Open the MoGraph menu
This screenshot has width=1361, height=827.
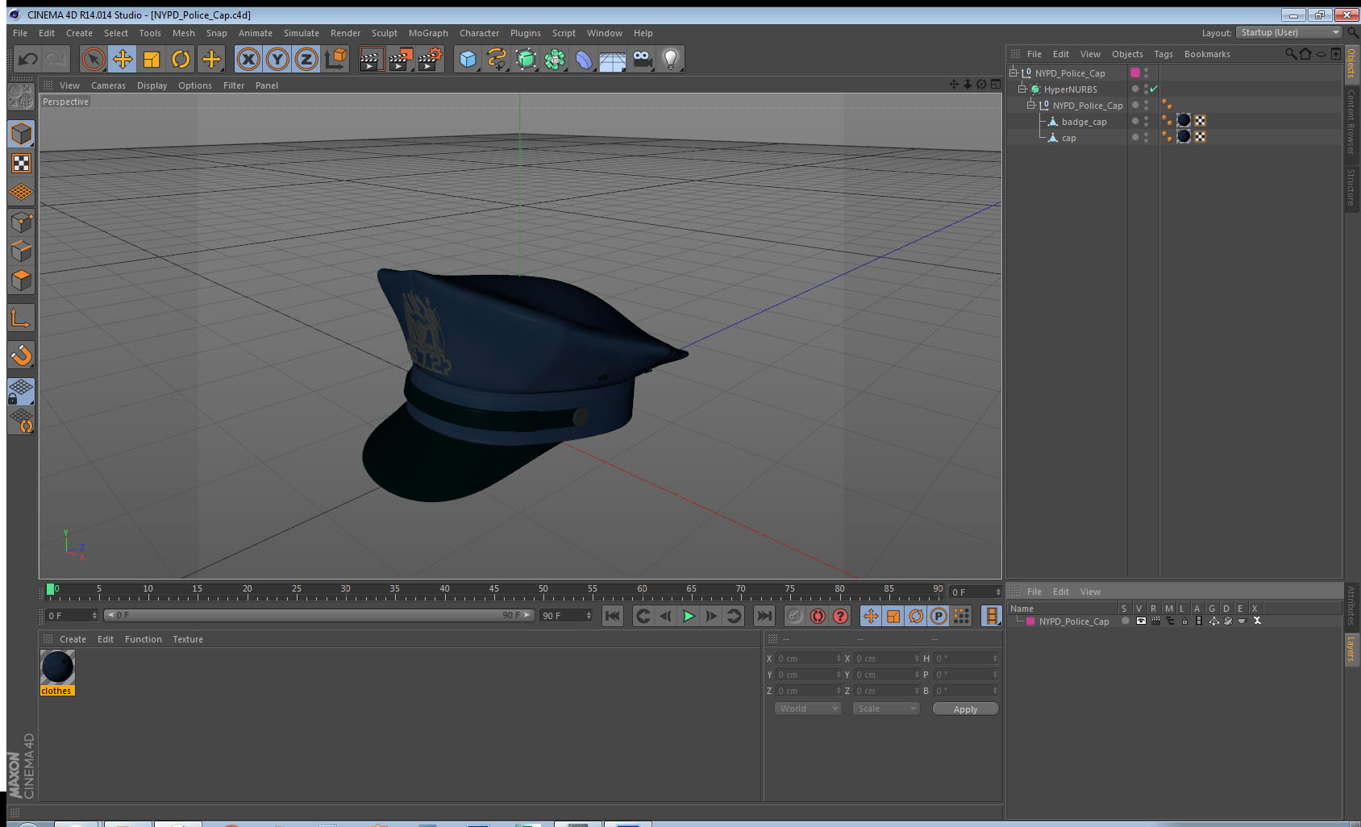pos(428,33)
